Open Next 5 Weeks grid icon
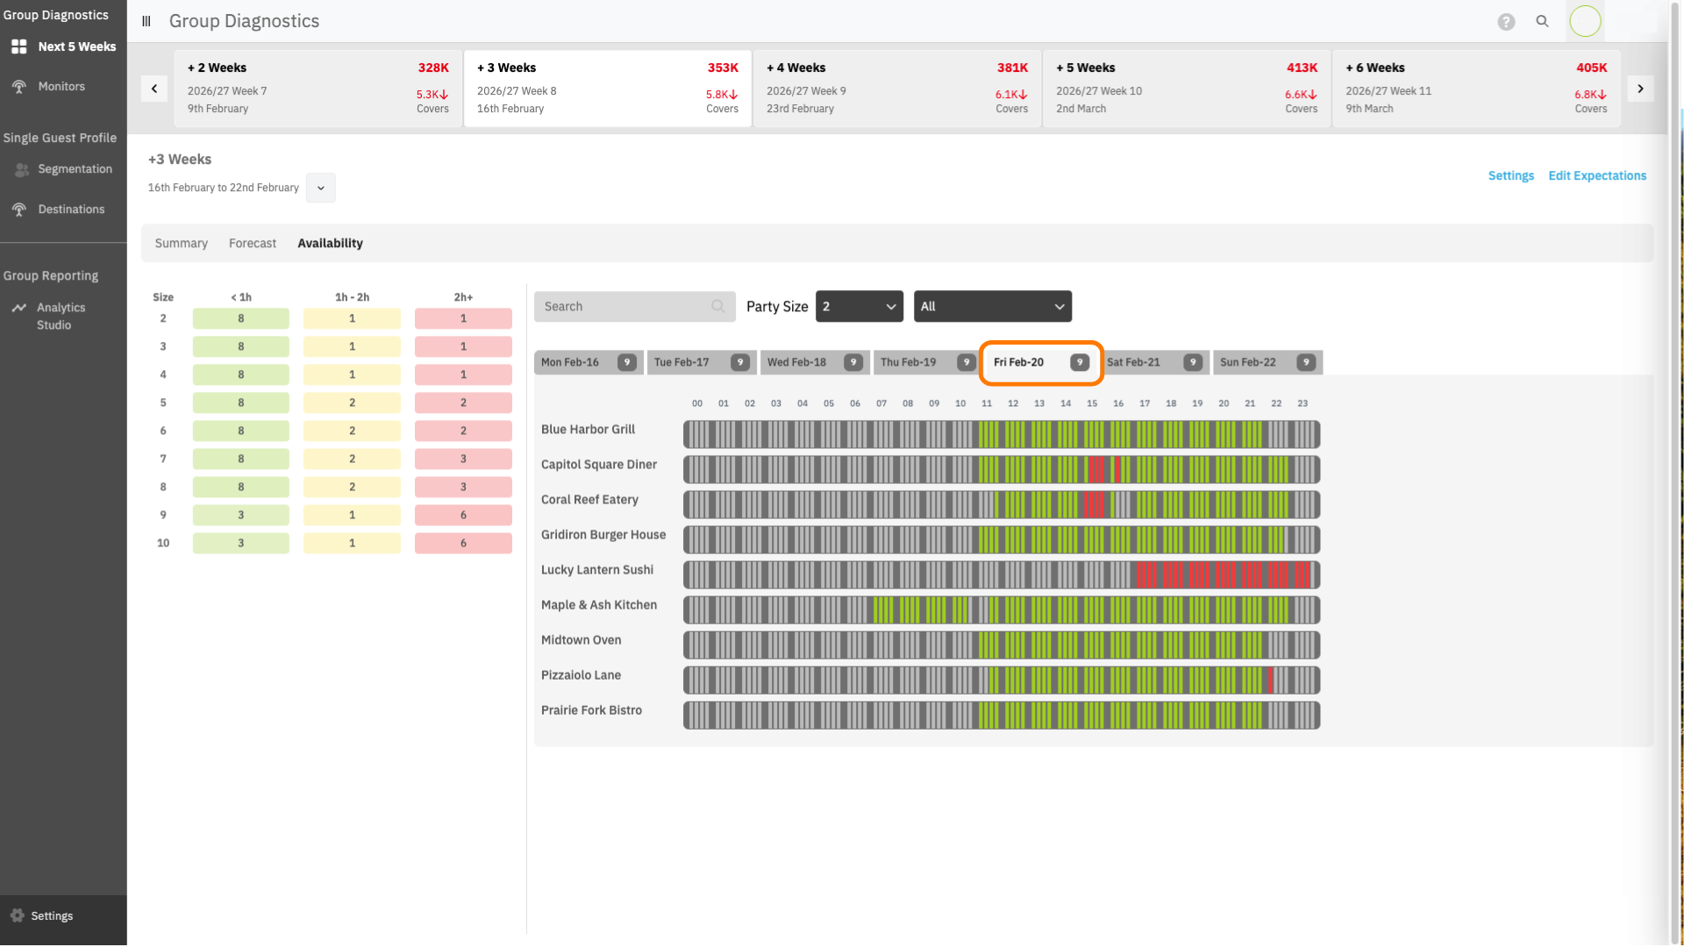 pos(18,46)
